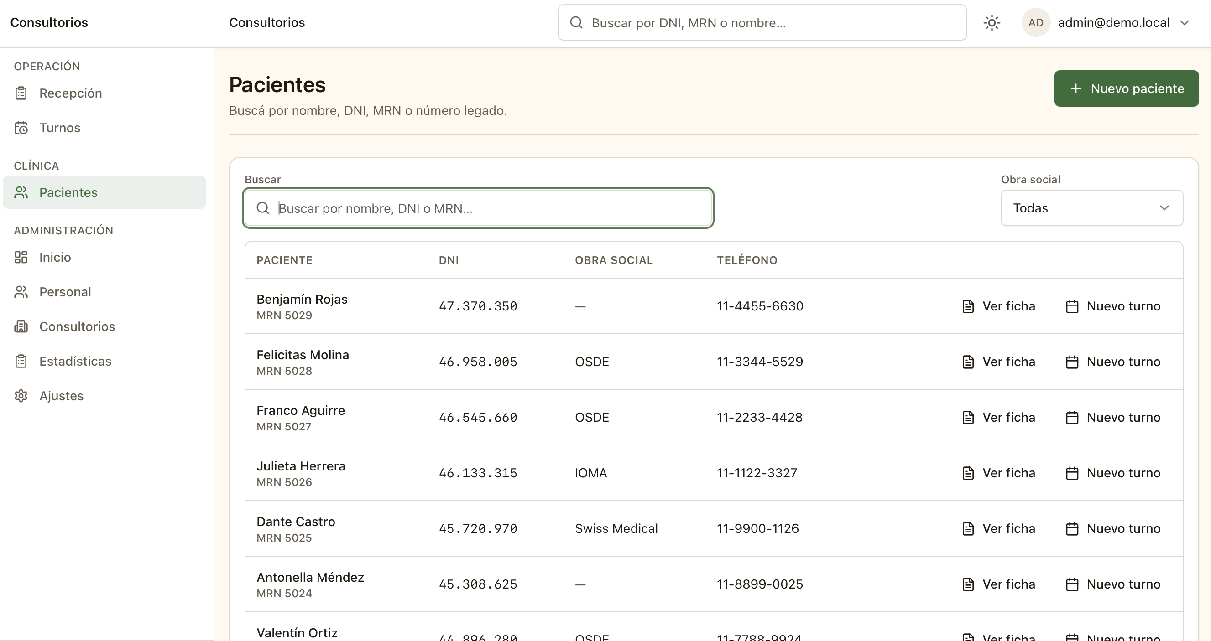
Task: Click the phone number 11-3344-5529
Action: click(x=760, y=362)
